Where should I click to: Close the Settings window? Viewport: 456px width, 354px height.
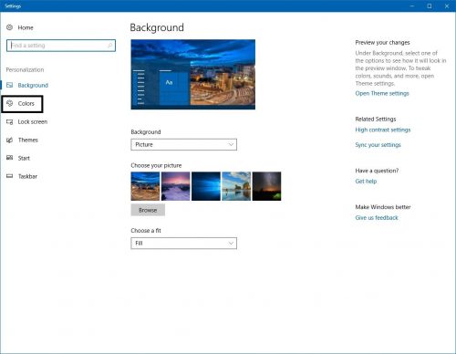447,6
